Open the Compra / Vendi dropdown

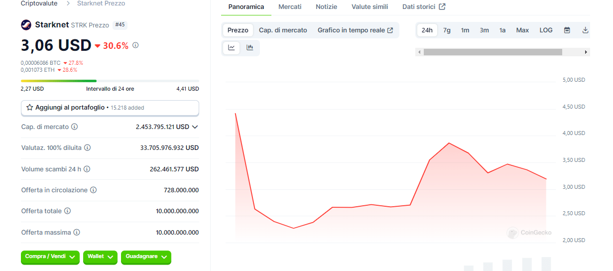[x=50, y=257]
